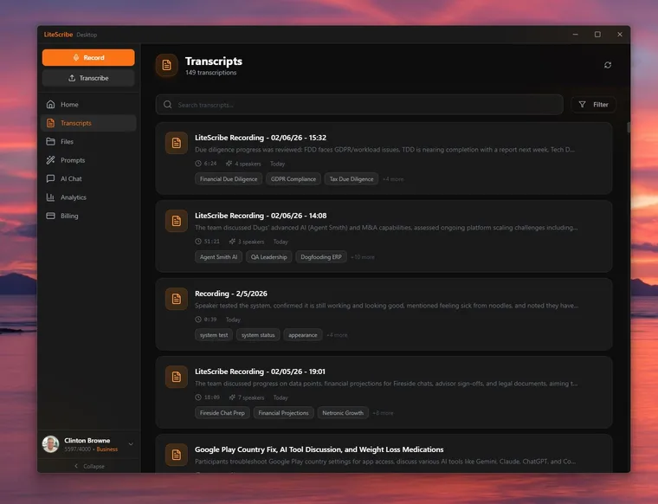658x504 pixels.
Task: Click the funnel icon in Filter
Action: [x=582, y=105]
